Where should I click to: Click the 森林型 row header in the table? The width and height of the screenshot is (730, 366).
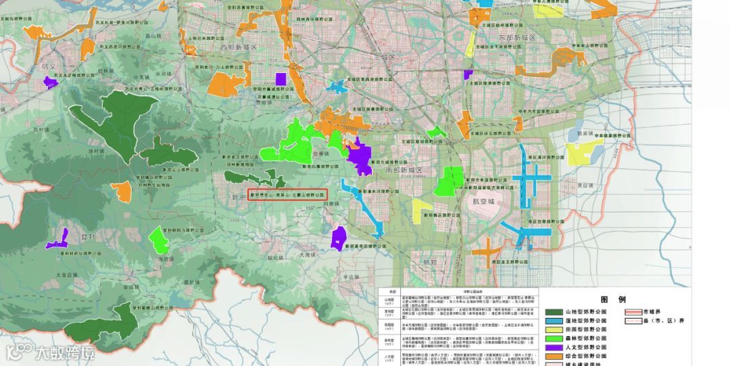coord(388,343)
